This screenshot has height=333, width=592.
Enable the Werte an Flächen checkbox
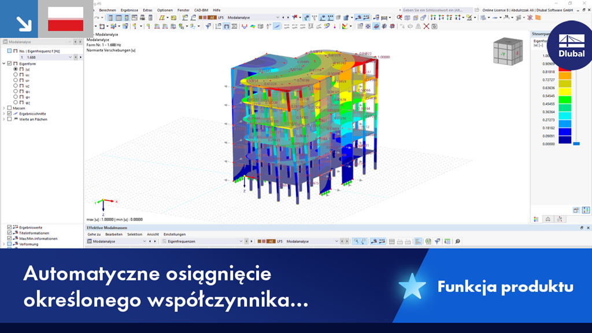9,119
